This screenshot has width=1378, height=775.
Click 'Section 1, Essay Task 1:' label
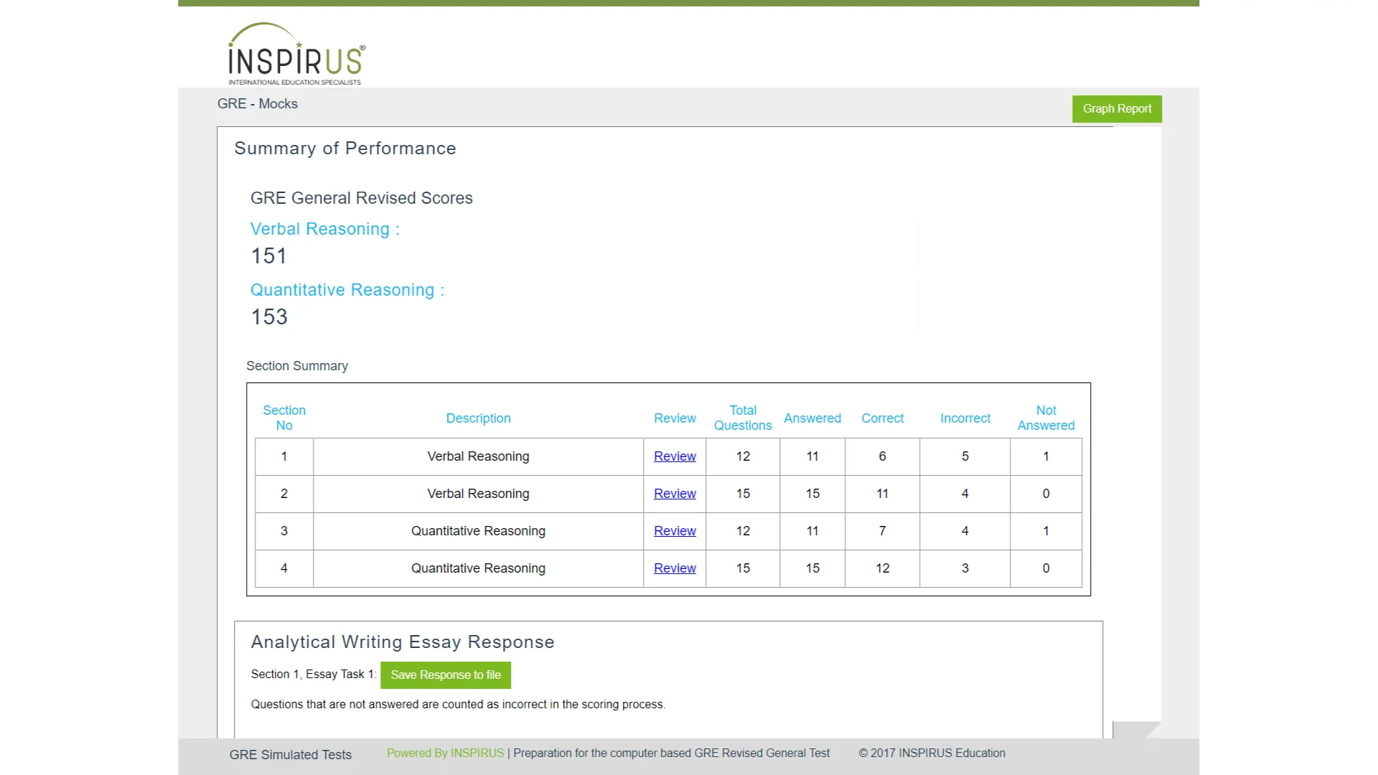pos(314,675)
